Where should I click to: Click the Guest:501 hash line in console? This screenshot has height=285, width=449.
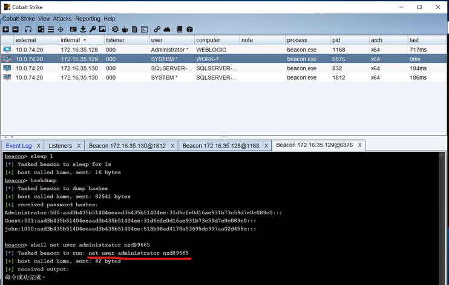pyautogui.click(x=130, y=221)
